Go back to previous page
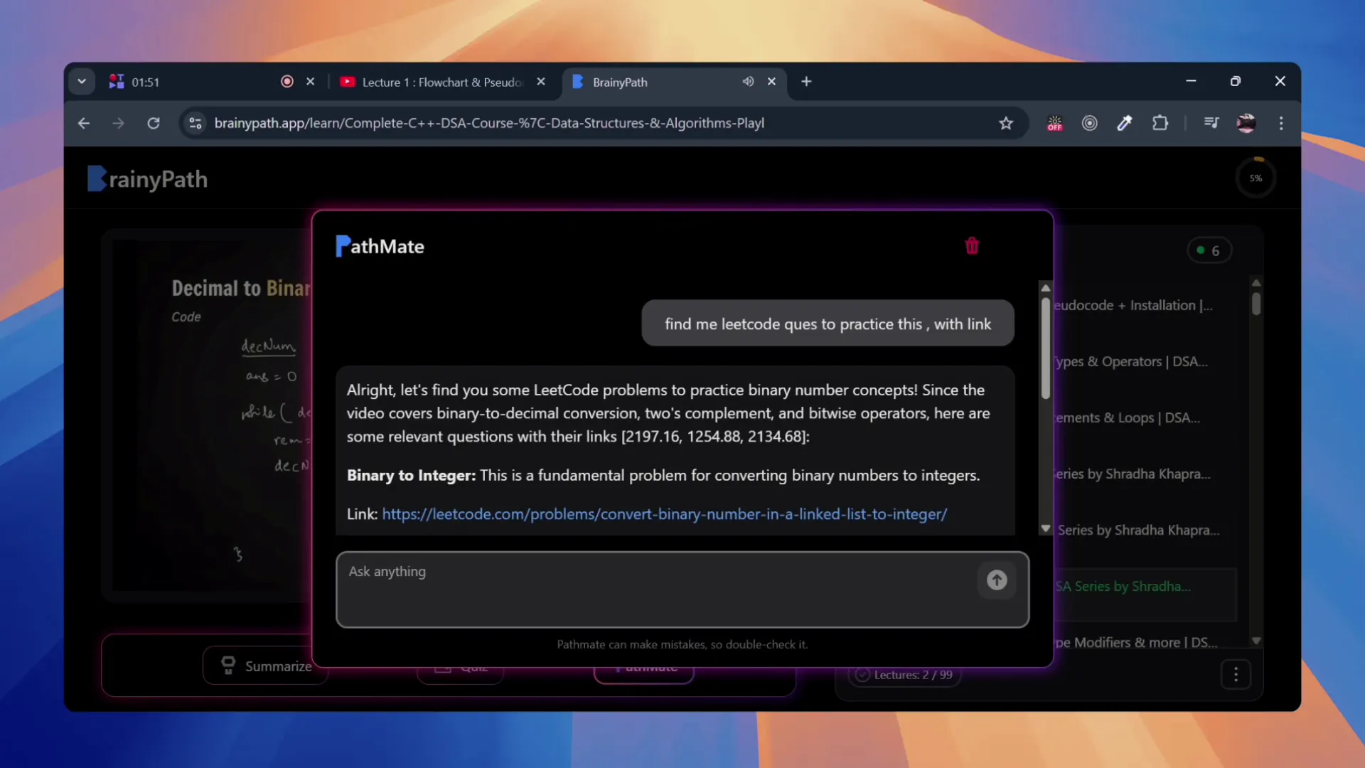This screenshot has width=1365, height=768. [84, 123]
